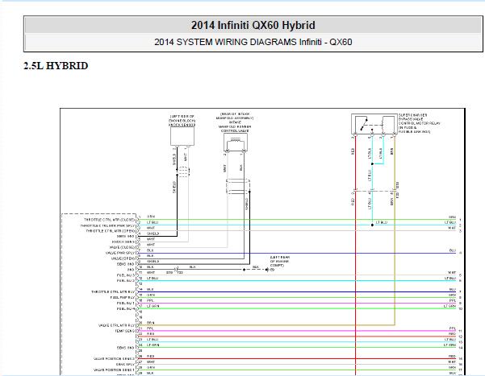Image resolution: width=485 pixels, height=376 pixels.
Task: Click 'VALVE POSITION SENS 2' pin label
Action: pyautogui.click(x=115, y=359)
